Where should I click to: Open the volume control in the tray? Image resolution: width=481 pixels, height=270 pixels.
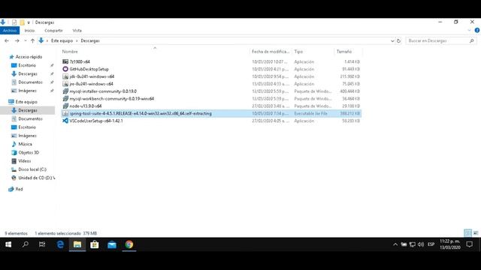421,244
